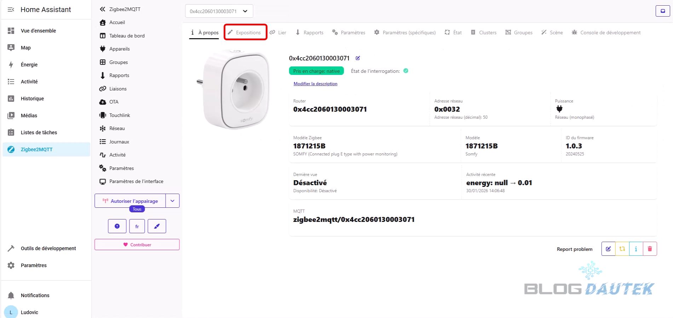Click the yellow reconfigure device icon
The width and height of the screenshot is (673, 318).
[622, 249]
